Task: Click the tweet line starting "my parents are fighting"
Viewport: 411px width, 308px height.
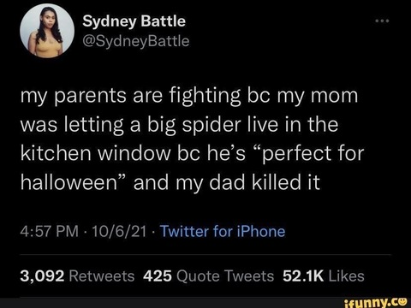Action: (x=189, y=97)
